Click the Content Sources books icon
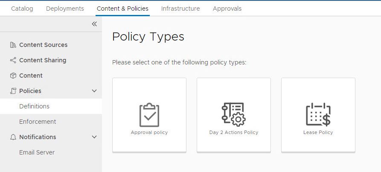Image resolution: width=381 pixels, height=172 pixels. click(13, 45)
